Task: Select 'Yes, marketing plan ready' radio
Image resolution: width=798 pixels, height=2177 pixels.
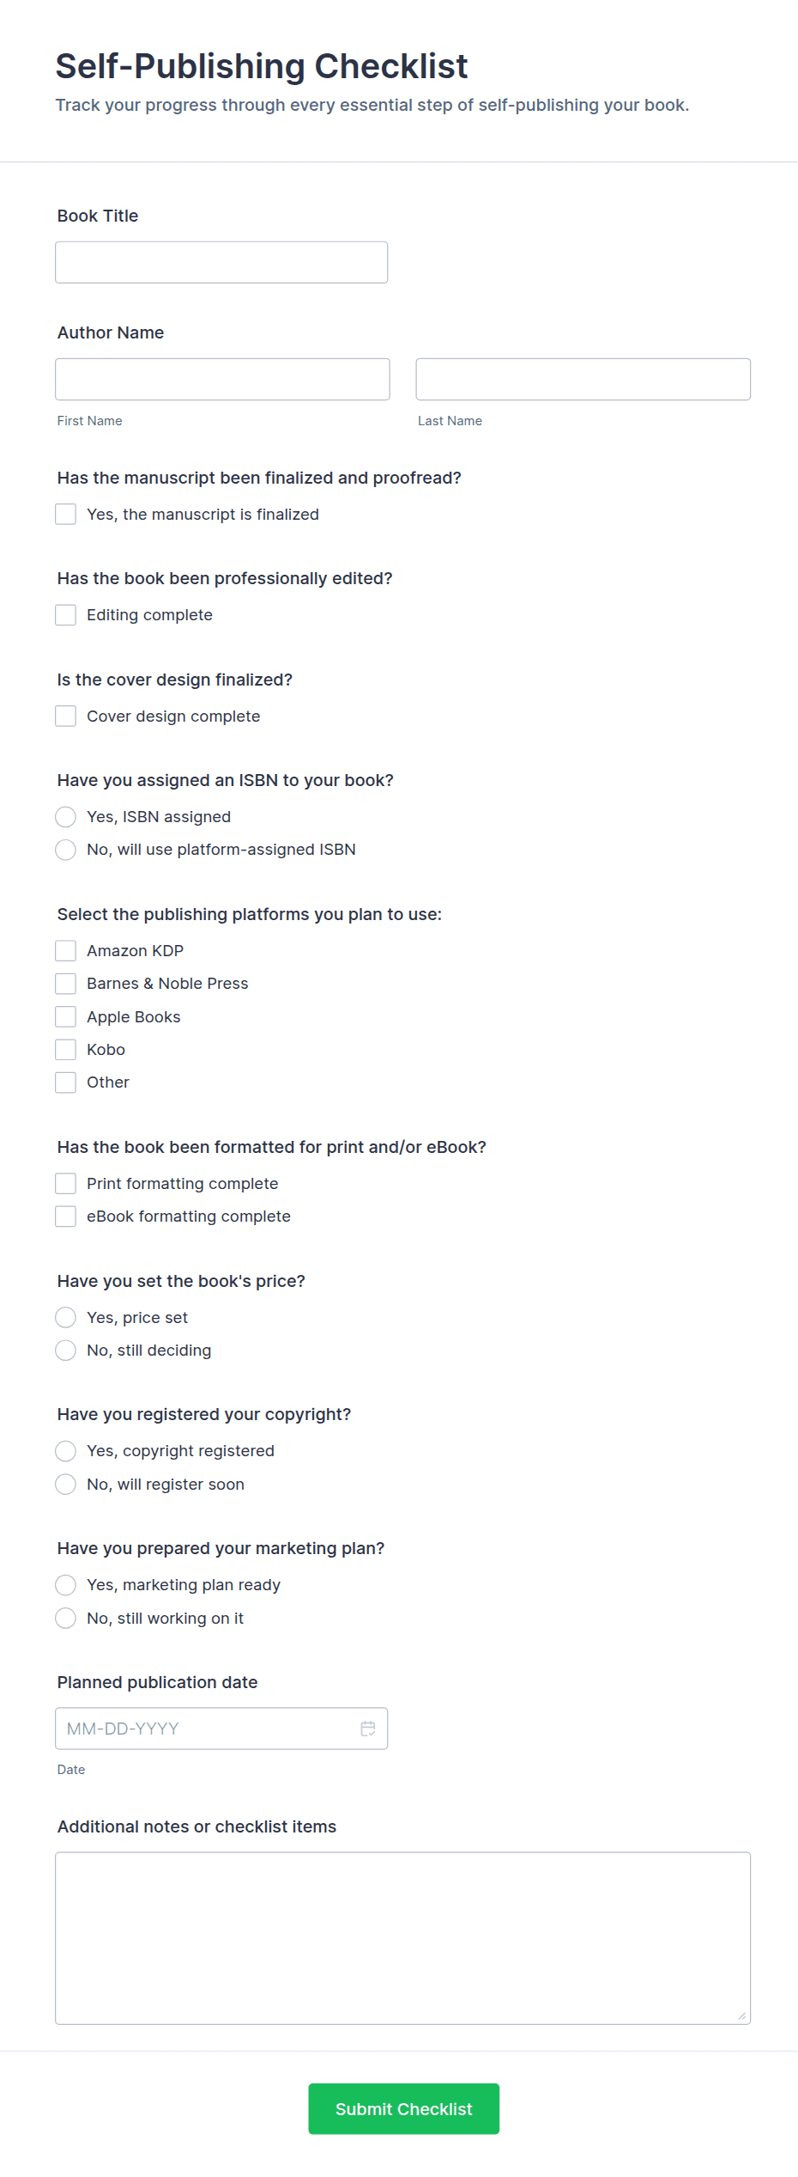Action: click(x=66, y=1585)
